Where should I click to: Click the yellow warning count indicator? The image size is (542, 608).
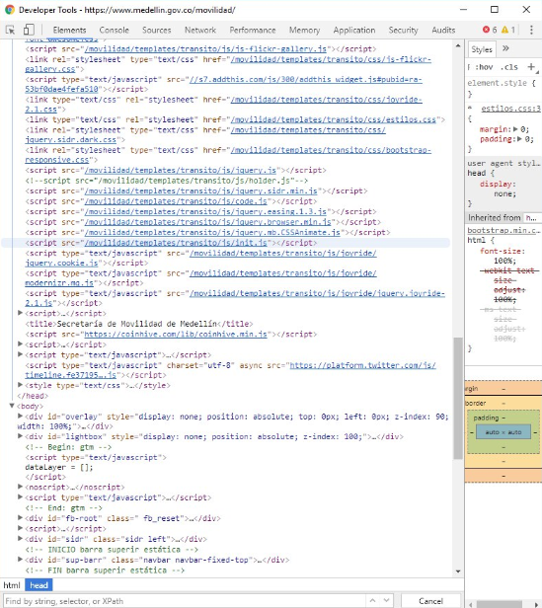508,30
